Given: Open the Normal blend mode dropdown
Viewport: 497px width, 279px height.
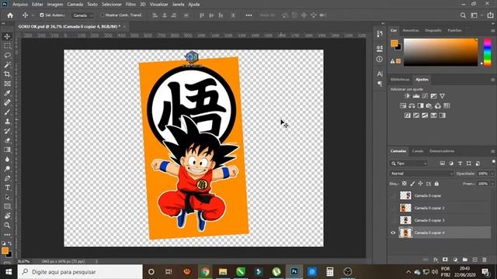Looking at the screenshot, I should coord(422,174).
